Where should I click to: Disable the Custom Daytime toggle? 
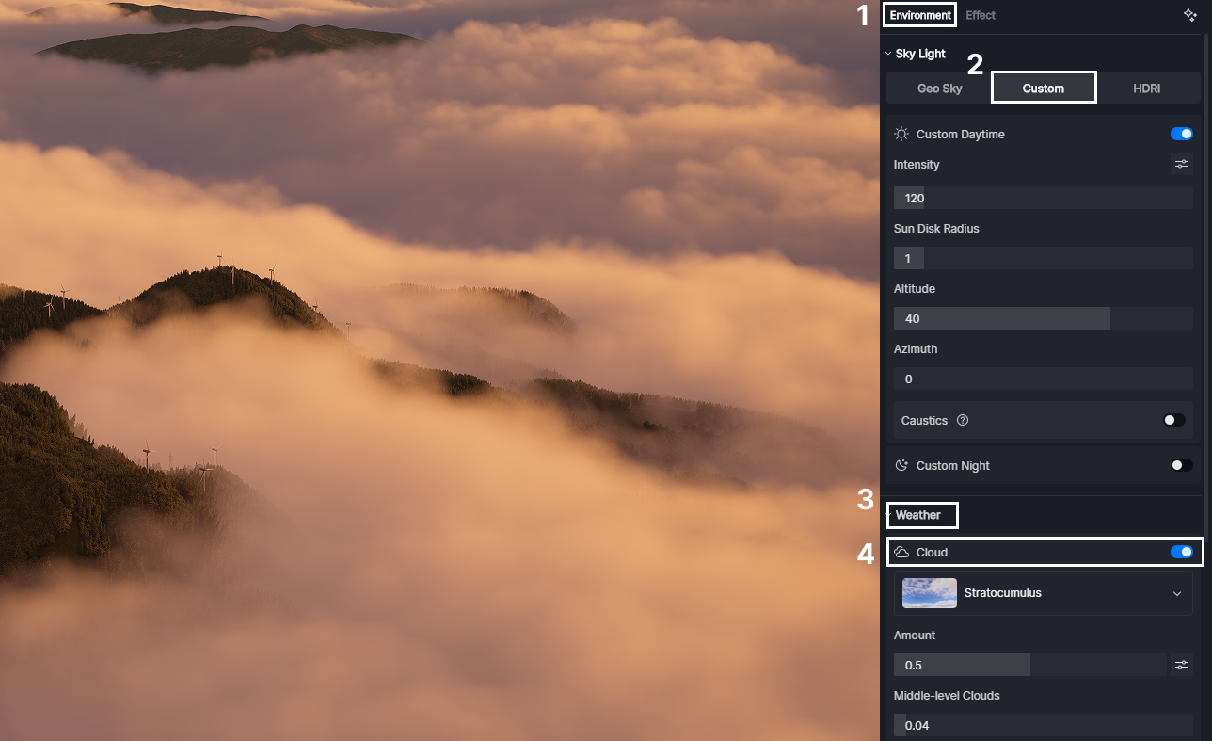click(x=1181, y=134)
